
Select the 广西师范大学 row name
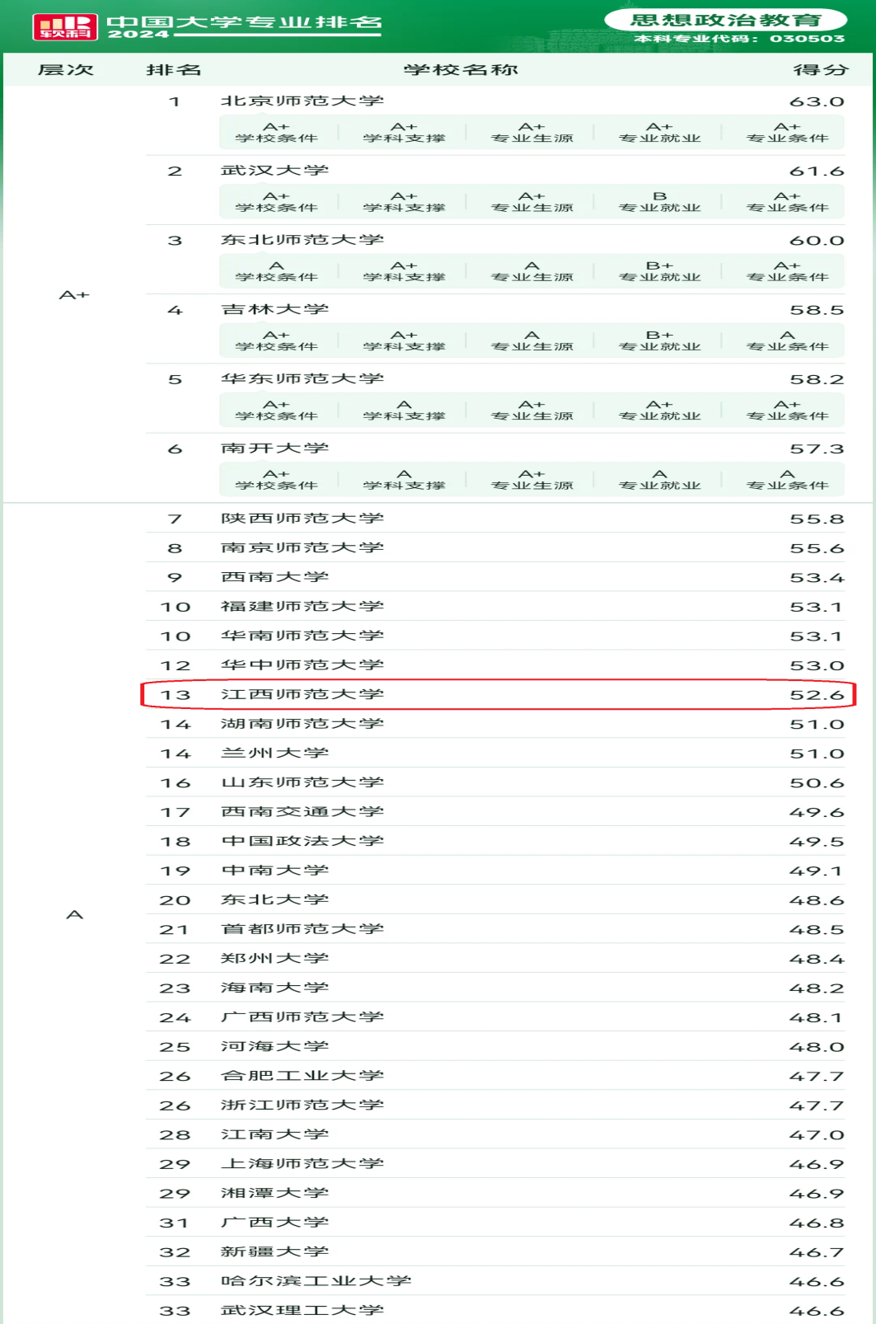point(302,1016)
